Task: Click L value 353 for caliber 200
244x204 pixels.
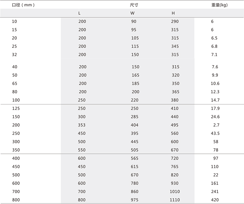Action: (82, 125)
